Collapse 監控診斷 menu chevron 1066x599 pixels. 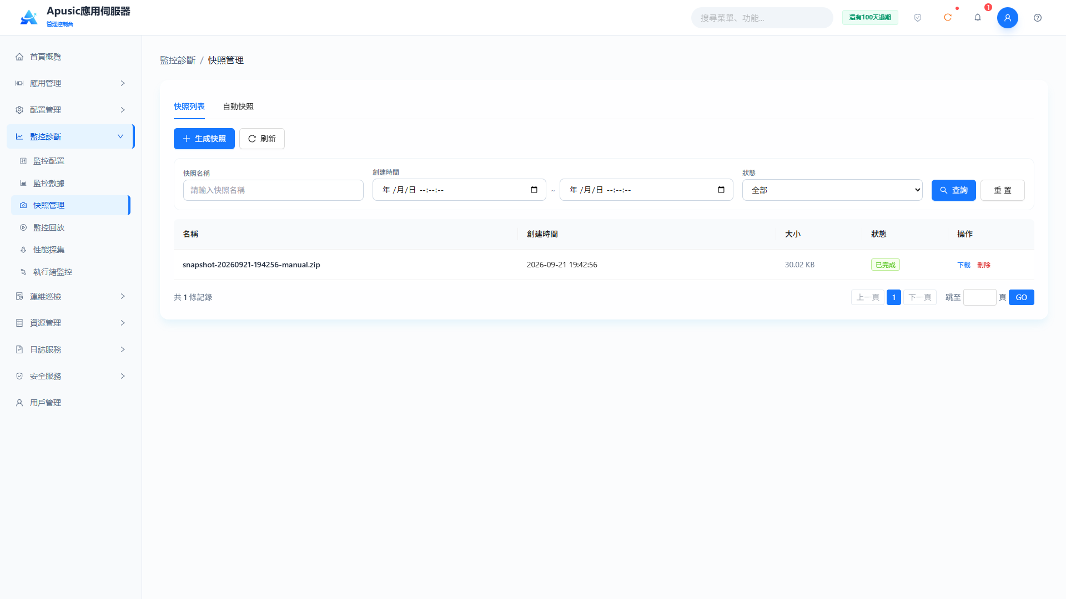(x=120, y=136)
